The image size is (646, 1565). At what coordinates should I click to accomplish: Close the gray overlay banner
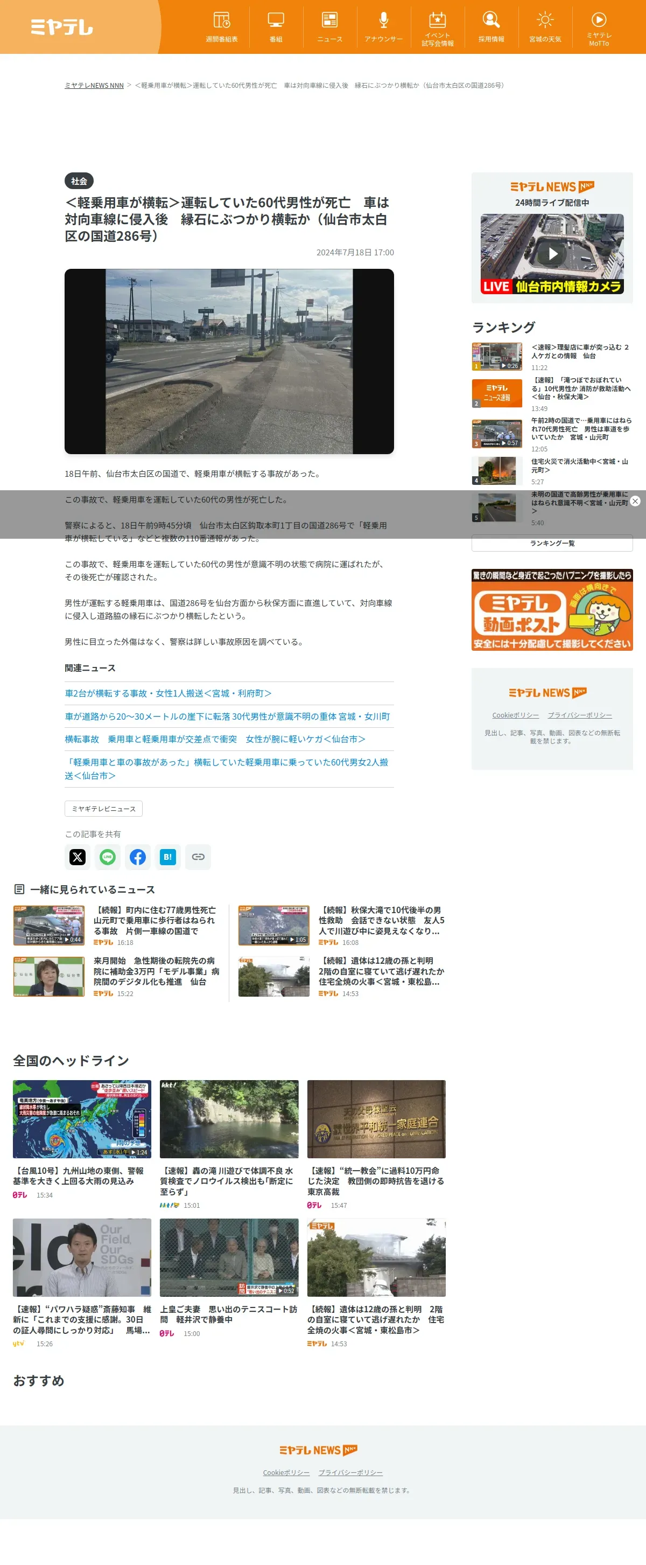635,501
